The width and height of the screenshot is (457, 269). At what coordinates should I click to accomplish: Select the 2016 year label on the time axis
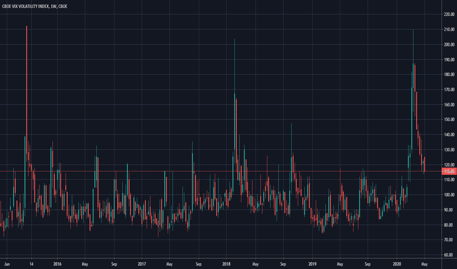(x=57, y=264)
